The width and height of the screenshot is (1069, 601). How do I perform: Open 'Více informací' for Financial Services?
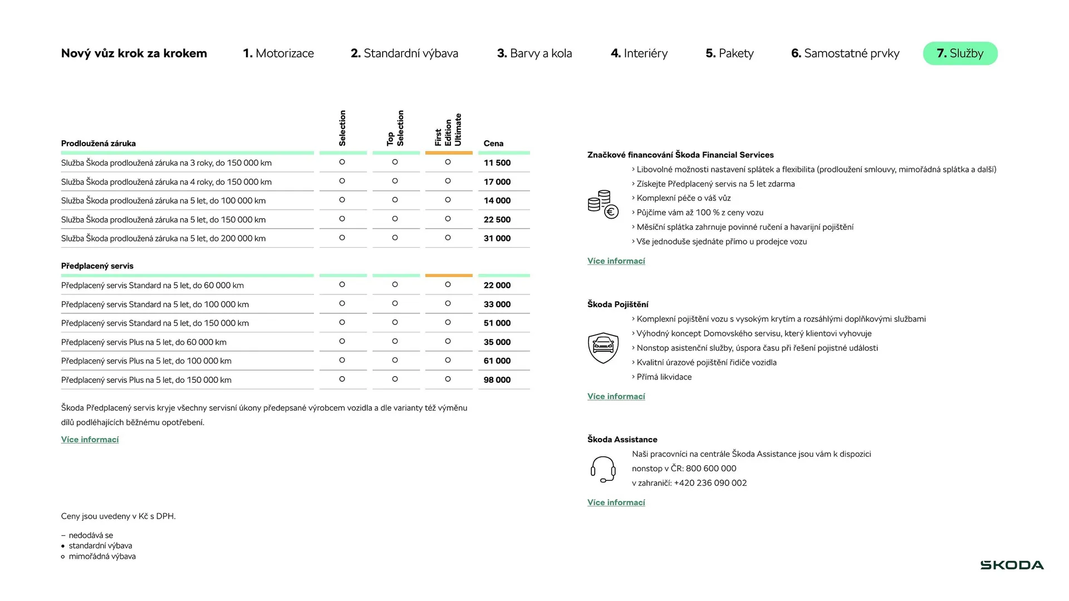point(616,261)
